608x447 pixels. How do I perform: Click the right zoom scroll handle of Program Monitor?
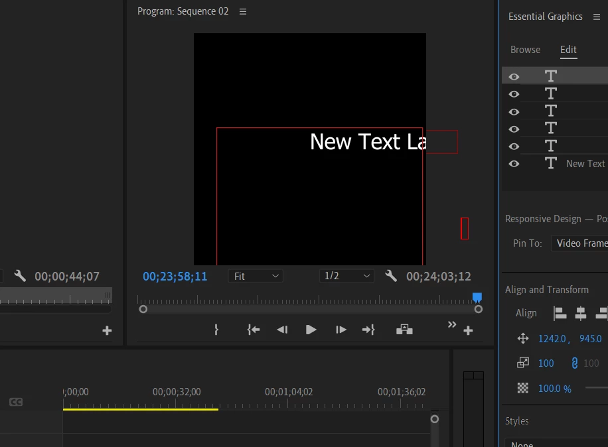[478, 309]
